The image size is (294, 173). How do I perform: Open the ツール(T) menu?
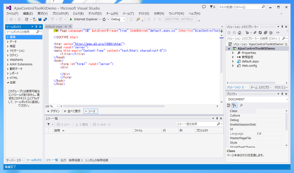128,14
